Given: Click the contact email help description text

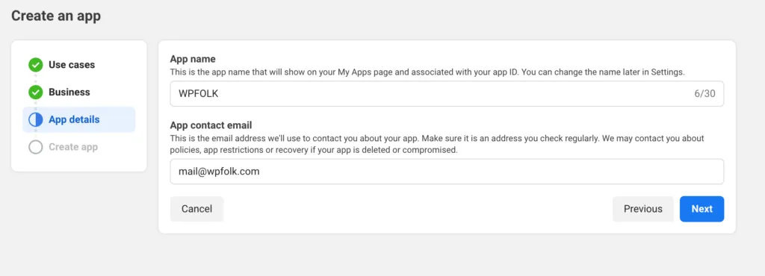Looking at the screenshot, I should [437, 144].
